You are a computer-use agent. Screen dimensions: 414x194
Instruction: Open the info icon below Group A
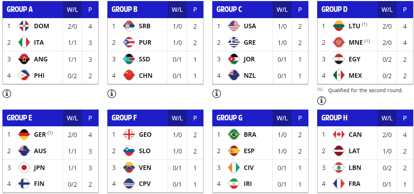tap(7, 94)
